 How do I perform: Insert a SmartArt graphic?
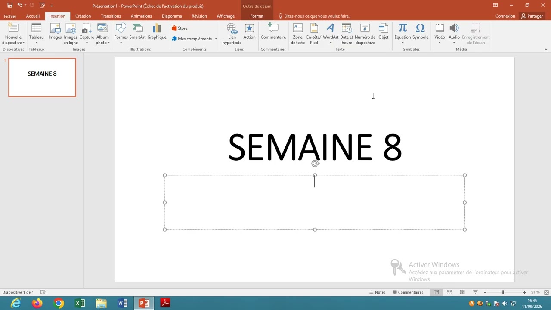137,31
